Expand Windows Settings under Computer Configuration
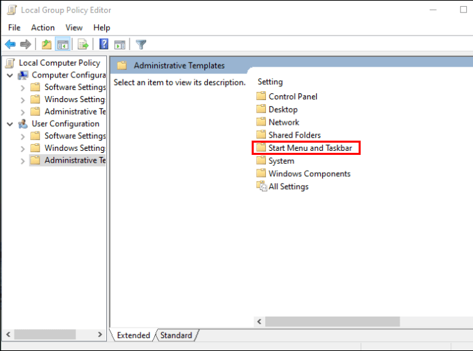 click(23, 100)
